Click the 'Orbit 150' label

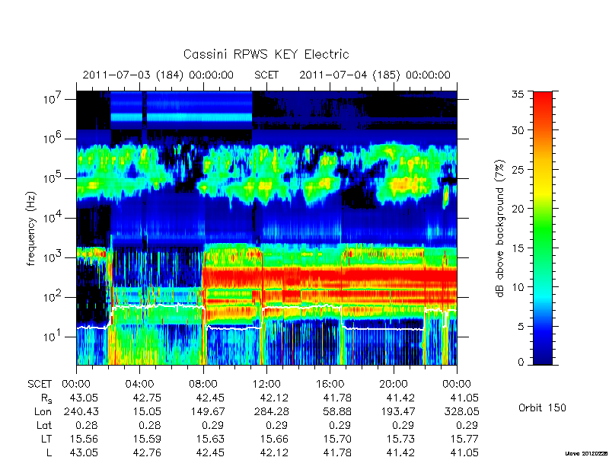(542, 407)
